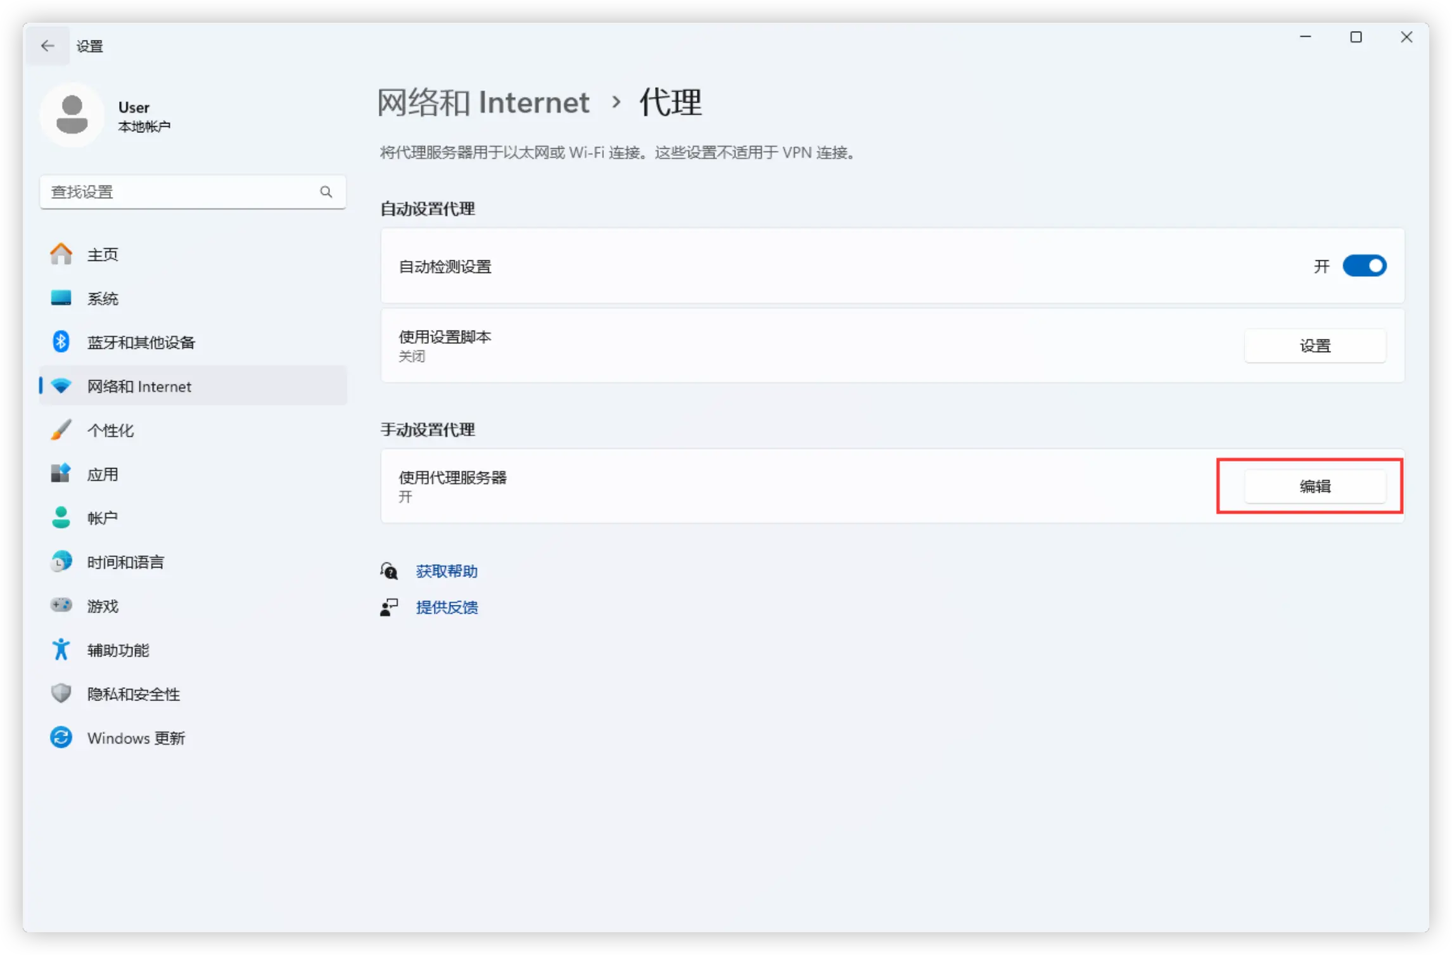Click the 使用代理服务器 row label
The height and width of the screenshot is (955, 1452).
pyautogui.click(x=453, y=477)
